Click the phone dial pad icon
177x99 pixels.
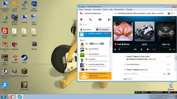(x=90, y=20)
